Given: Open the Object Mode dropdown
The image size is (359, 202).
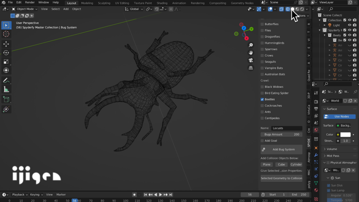Looking at the screenshot, I should click(24, 9).
